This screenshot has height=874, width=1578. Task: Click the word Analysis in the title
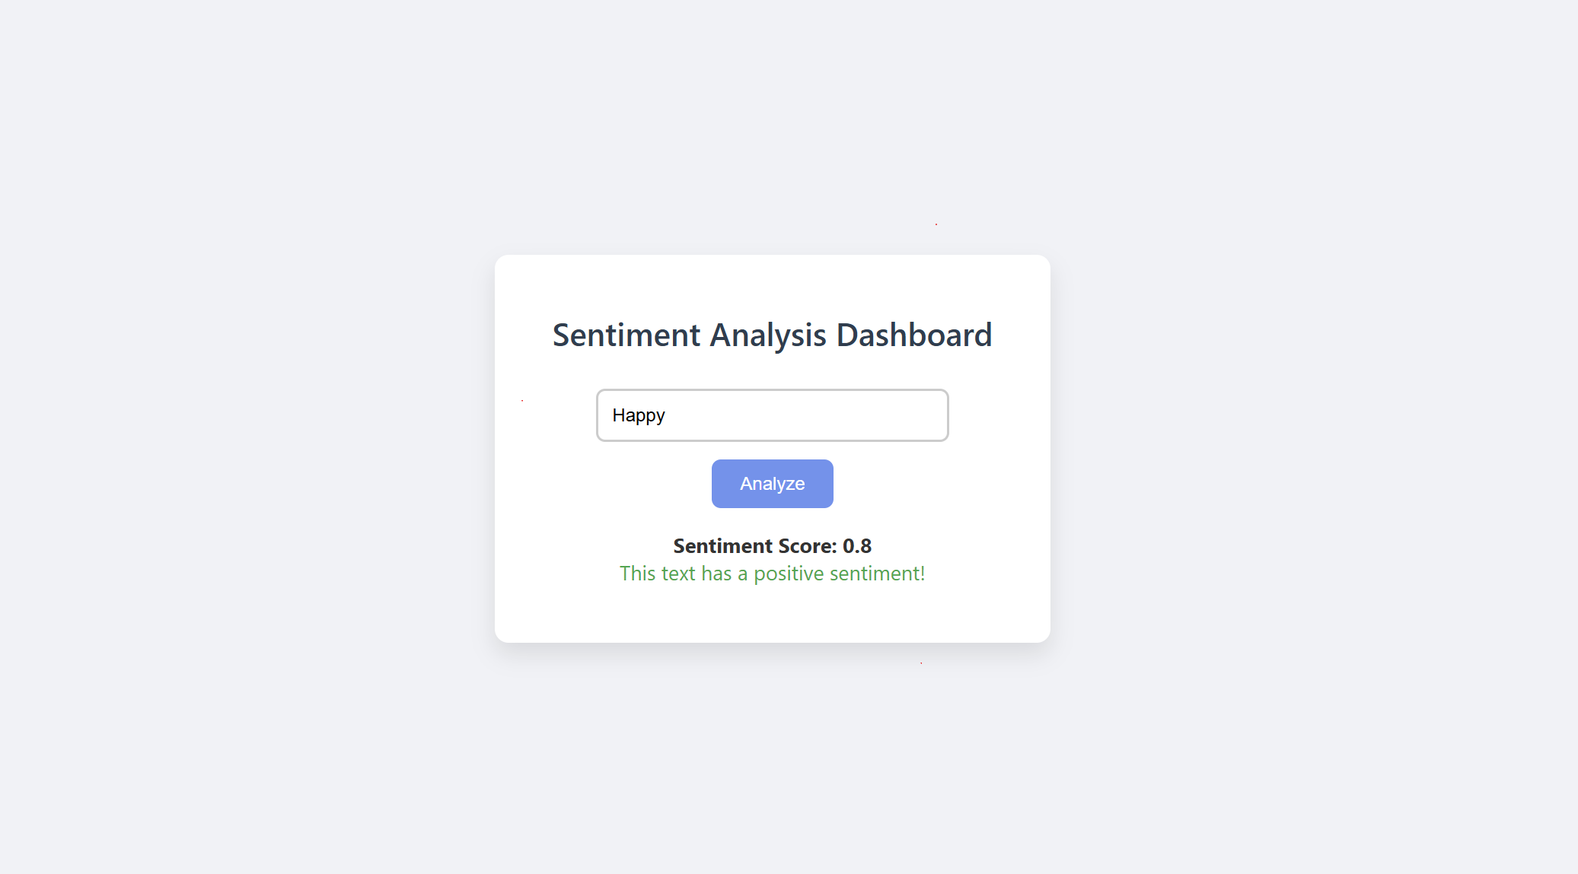(768, 335)
